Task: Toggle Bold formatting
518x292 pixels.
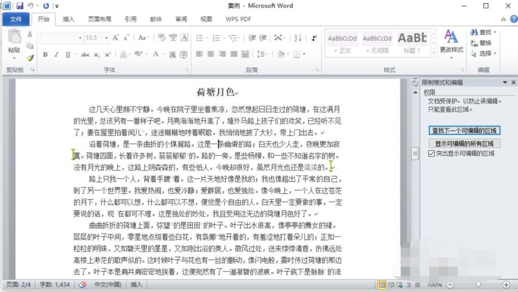Action: pos(45,55)
